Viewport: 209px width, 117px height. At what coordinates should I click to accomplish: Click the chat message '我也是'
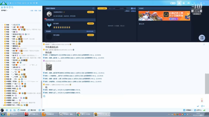(48, 52)
